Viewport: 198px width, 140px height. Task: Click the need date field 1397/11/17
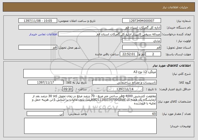point(46,82)
